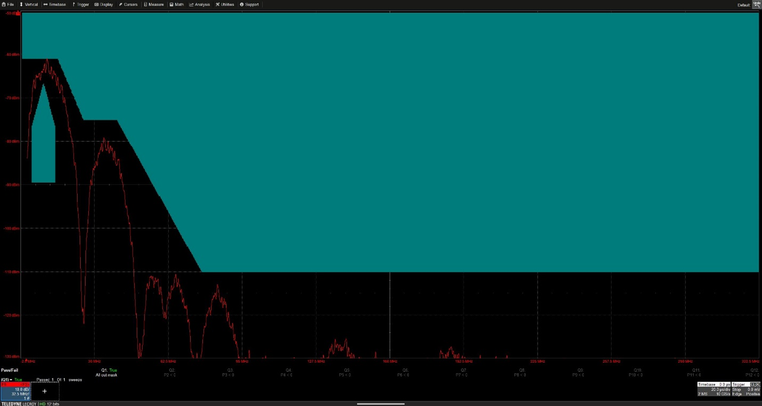Select the Q1 All out mask cell
The image size is (762, 406).
tap(107, 372)
